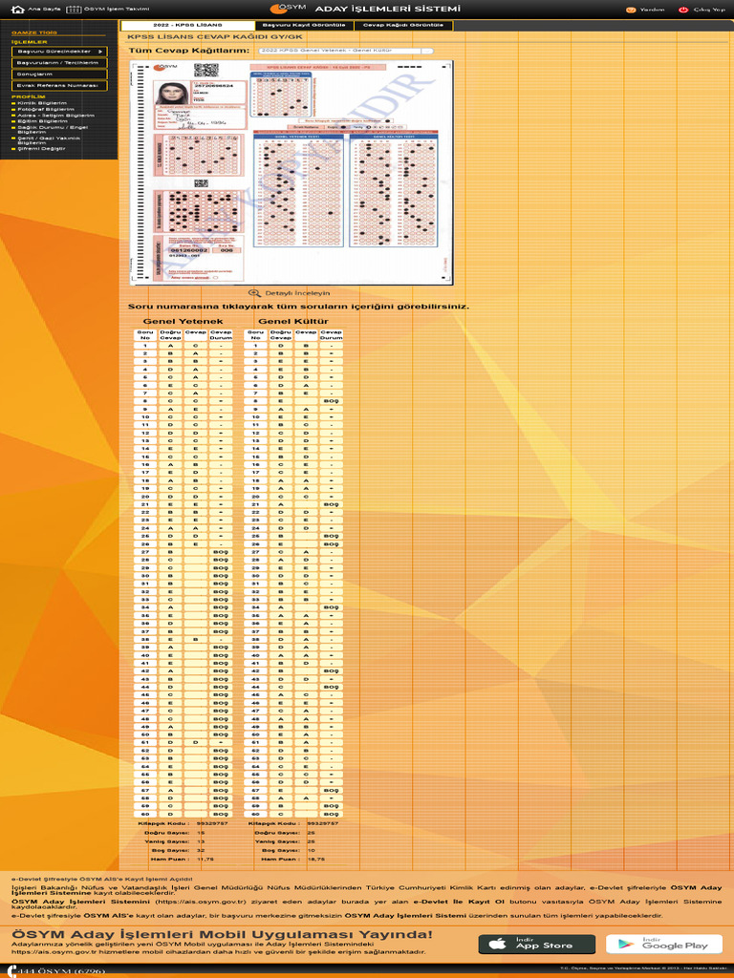Click the ÖSYM logo in the header
This screenshot has width=734, height=978.
coord(288,9)
